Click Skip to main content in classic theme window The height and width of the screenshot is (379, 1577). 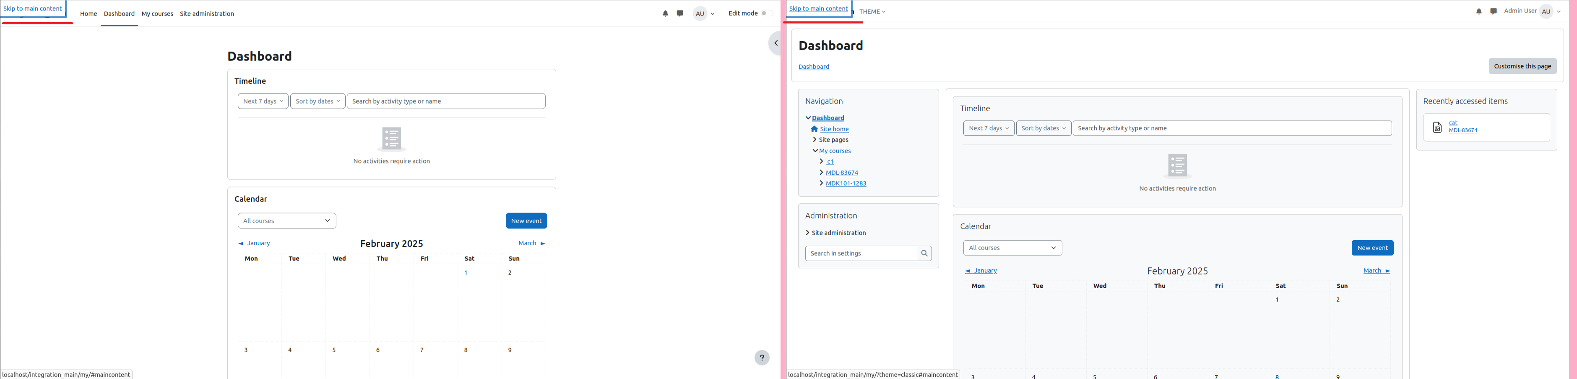[x=819, y=8]
